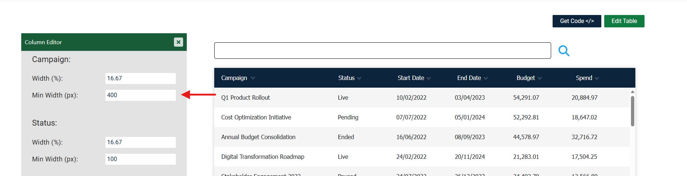Click the Cost Optimization Initiative row
687x176 pixels.
tap(256, 117)
